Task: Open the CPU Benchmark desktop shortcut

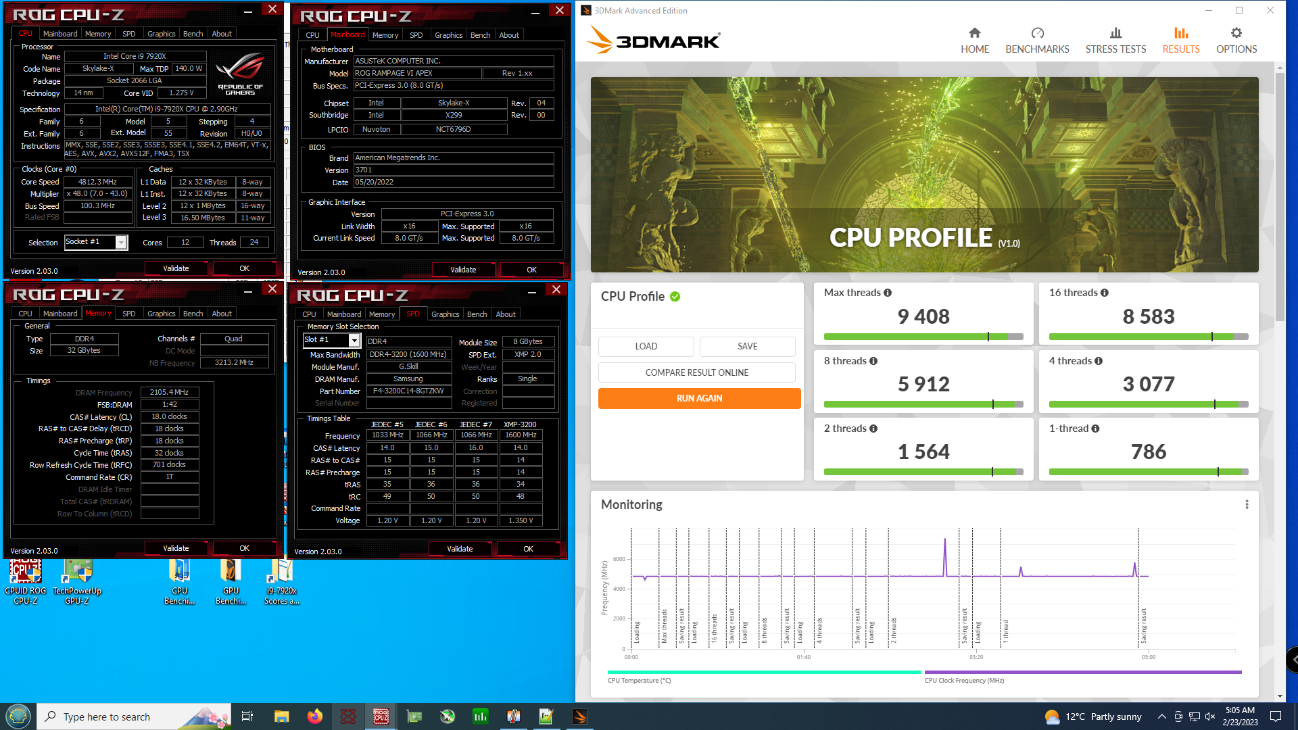Action: pyautogui.click(x=179, y=581)
